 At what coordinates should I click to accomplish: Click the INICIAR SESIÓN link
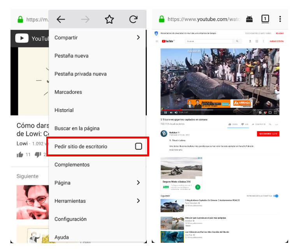(276, 41)
